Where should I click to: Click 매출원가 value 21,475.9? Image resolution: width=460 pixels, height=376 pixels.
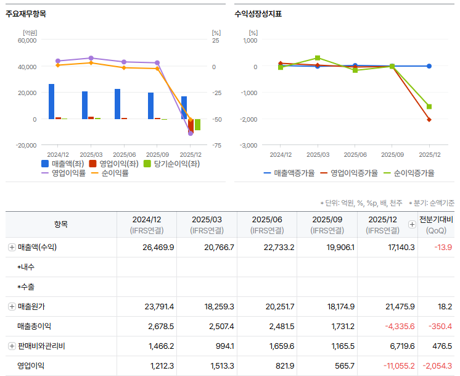click(400, 307)
